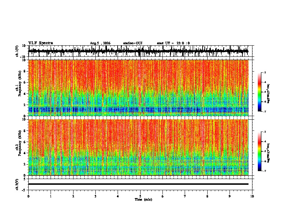Click the "1" minute time tick label

[51, 196]
